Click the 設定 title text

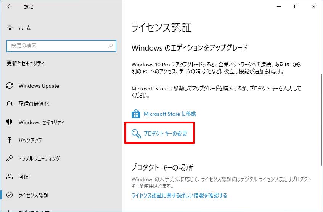29,6
